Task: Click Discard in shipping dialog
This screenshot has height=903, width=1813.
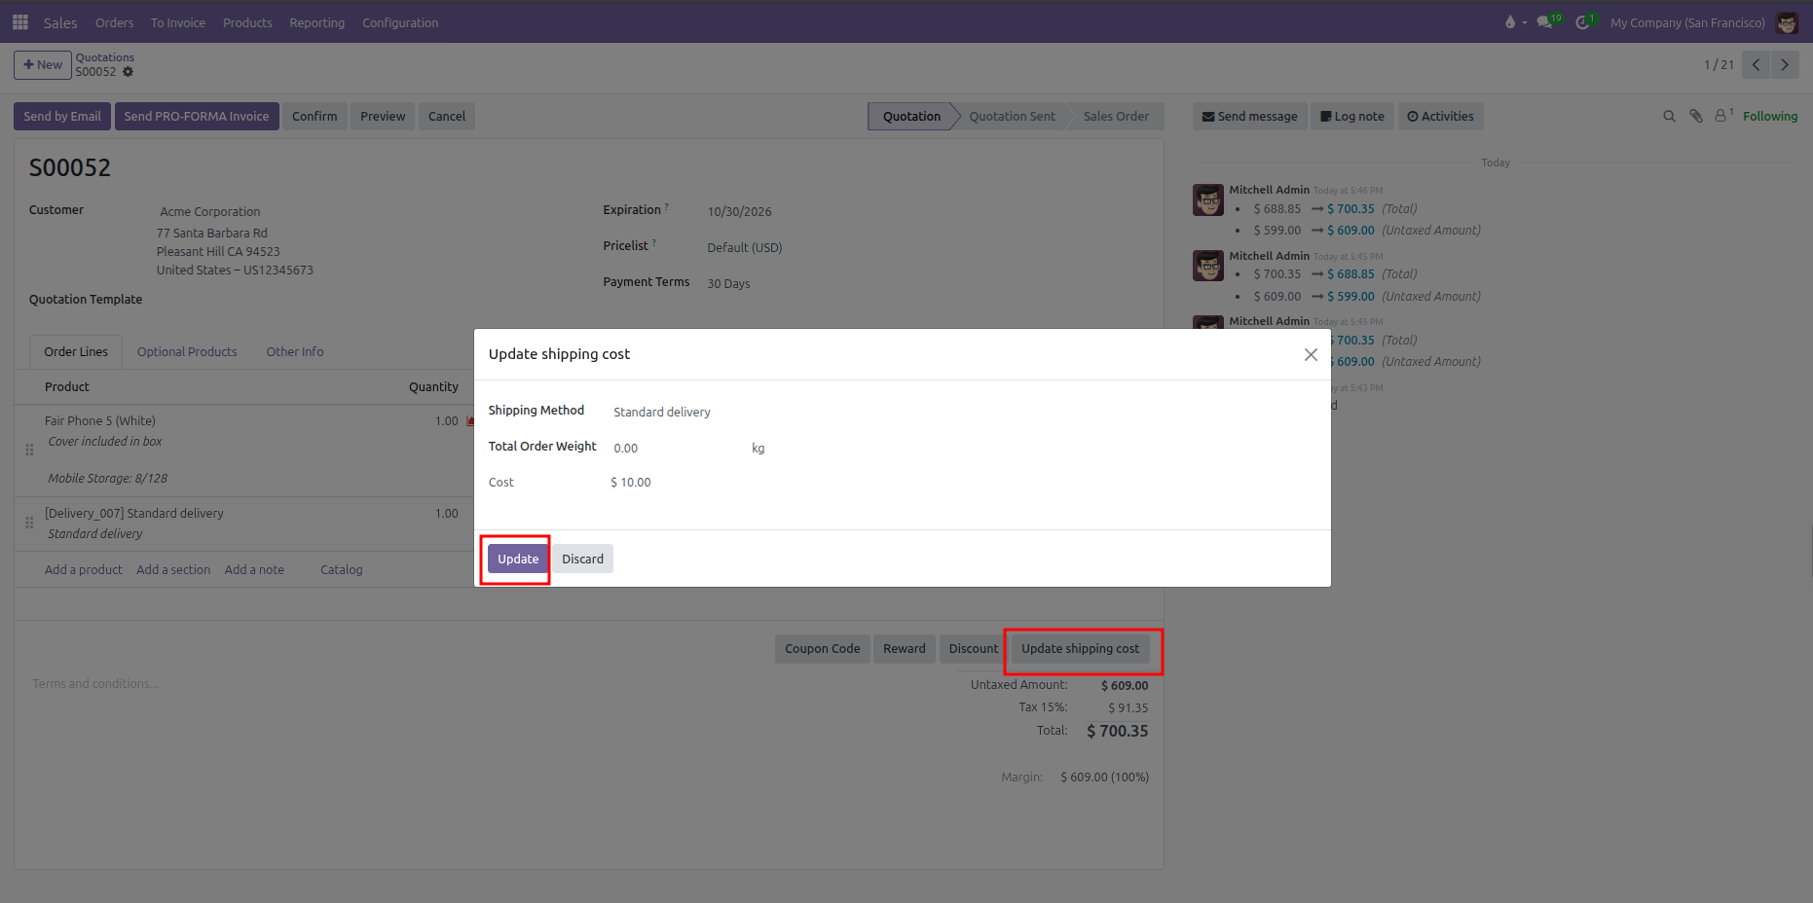Action: tap(582, 560)
